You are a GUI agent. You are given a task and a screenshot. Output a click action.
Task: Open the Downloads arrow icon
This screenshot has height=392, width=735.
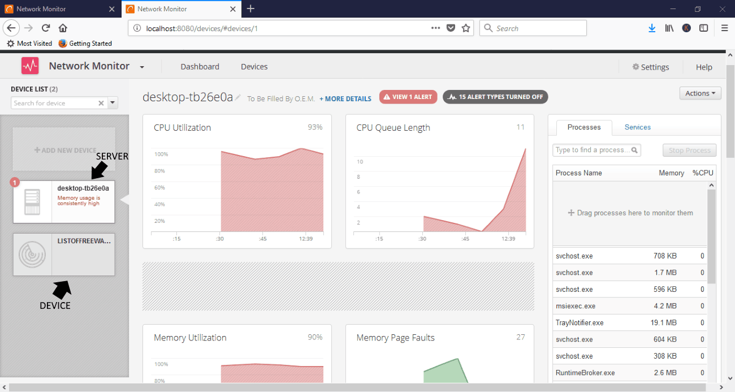click(652, 28)
